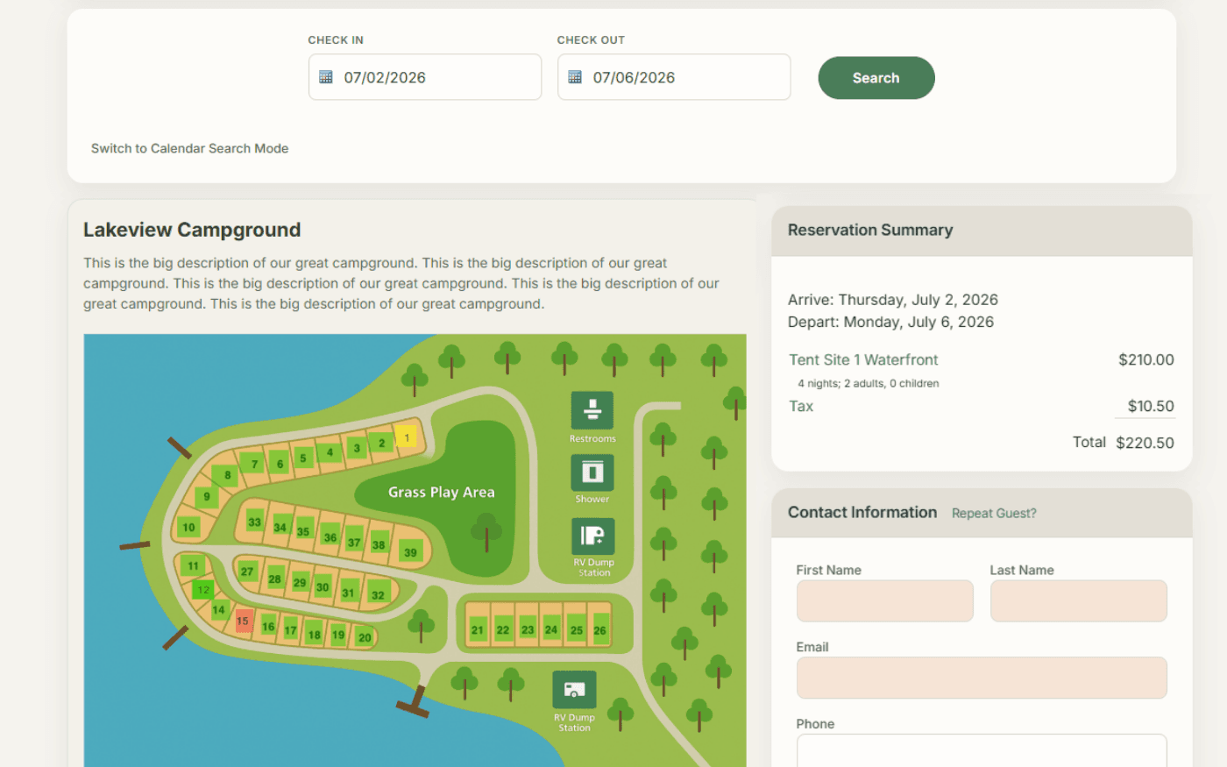
Task: Choose campsite 11 on the map
Action: 194,565
